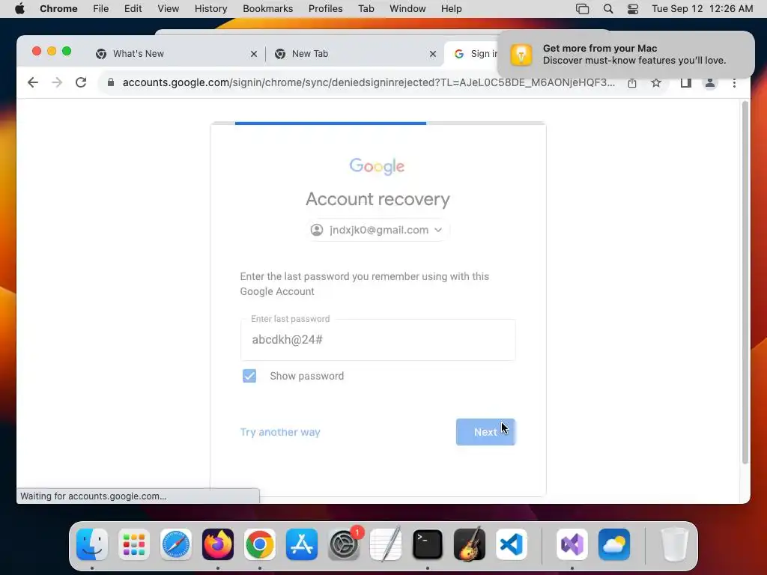
Task: Open the Chrome three-dot menu
Action: pos(734,83)
